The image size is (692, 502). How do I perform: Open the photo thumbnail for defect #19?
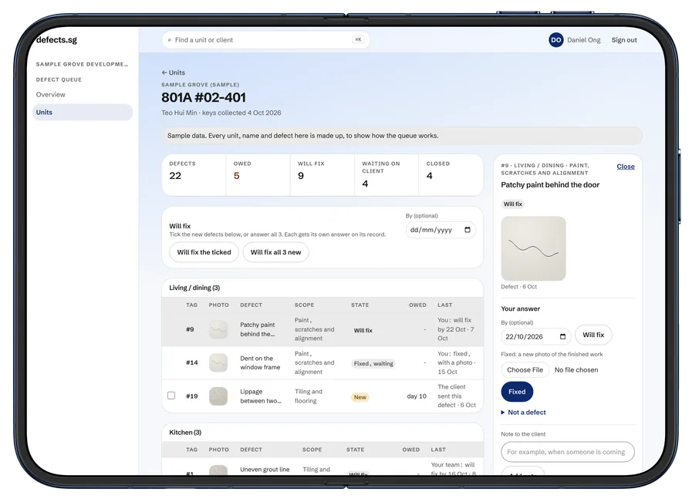218,396
